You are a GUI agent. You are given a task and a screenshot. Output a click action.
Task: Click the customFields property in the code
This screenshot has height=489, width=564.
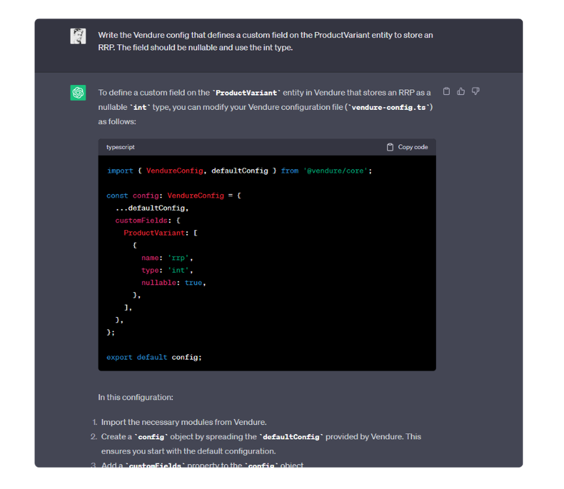142,220
